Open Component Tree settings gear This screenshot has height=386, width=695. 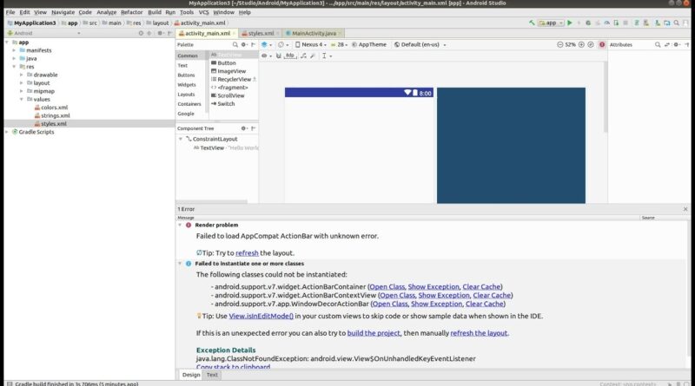243,128
